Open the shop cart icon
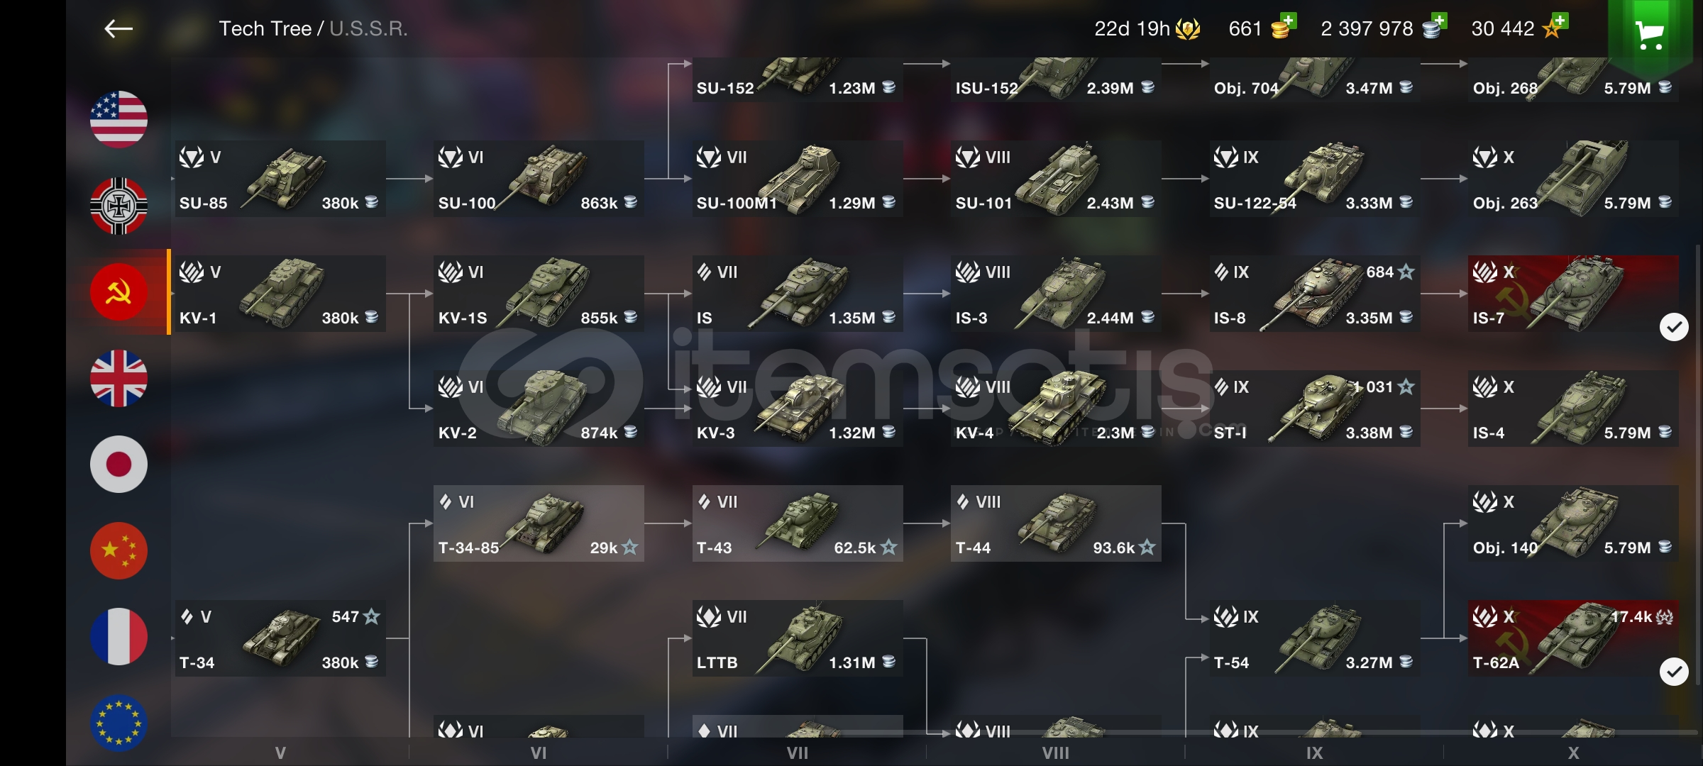Image resolution: width=1703 pixels, height=766 pixels. pos(1649,35)
